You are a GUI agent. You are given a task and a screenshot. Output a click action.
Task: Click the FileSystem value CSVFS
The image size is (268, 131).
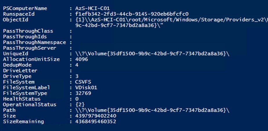83,82
